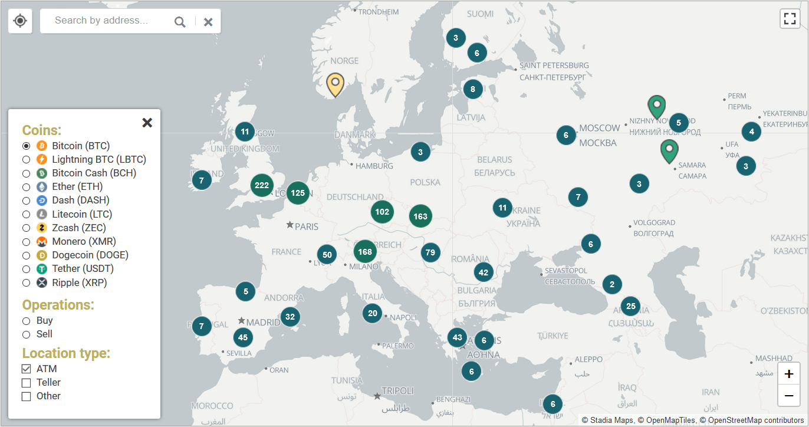Select Ether (ETH) coin option
The image size is (809, 427).
pyautogui.click(x=26, y=187)
